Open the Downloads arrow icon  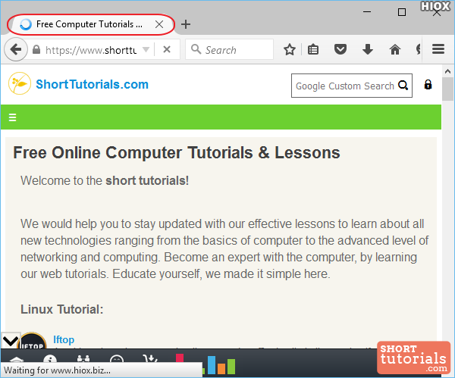pyautogui.click(x=368, y=49)
